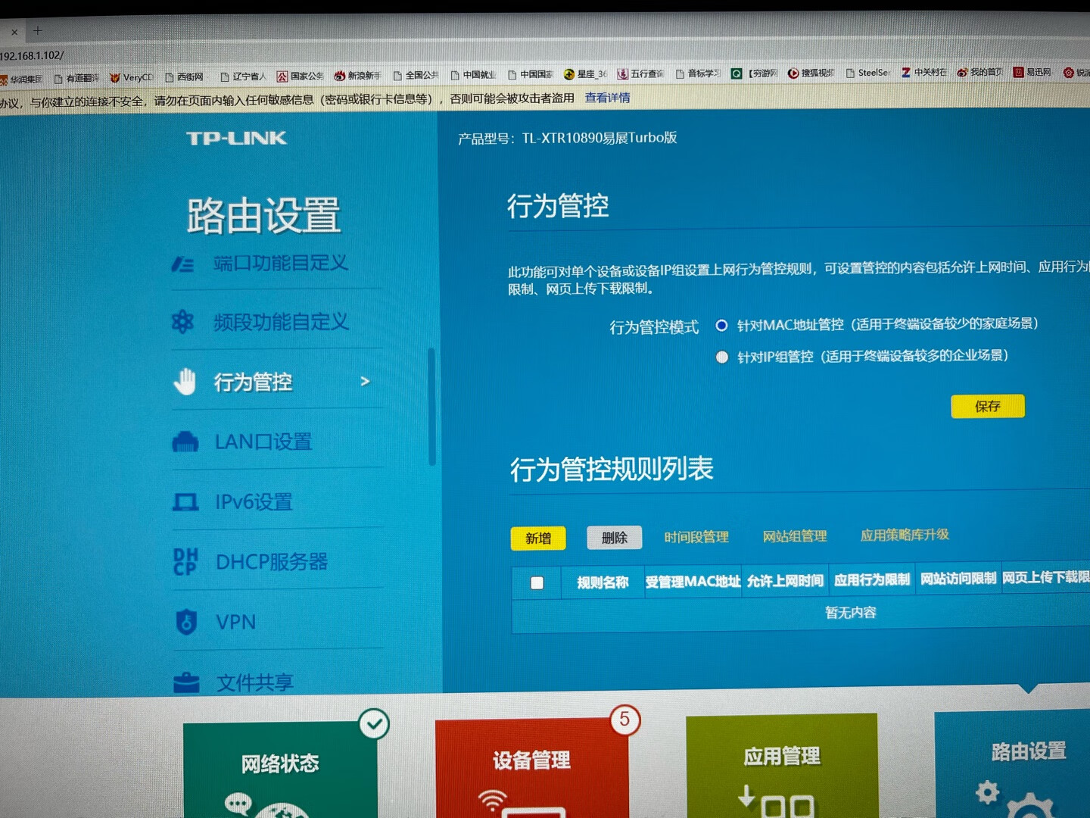Click the yellow 新增 add button
Screen dimensions: 1090x818
(538, 538)
